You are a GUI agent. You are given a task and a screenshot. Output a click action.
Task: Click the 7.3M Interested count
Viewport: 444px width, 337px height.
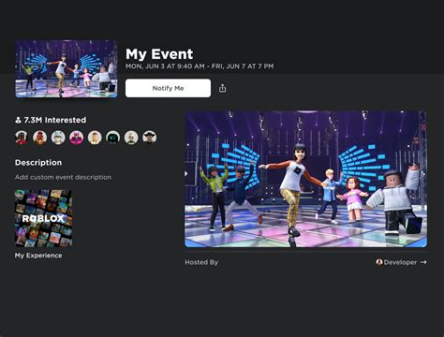(55, 120)
